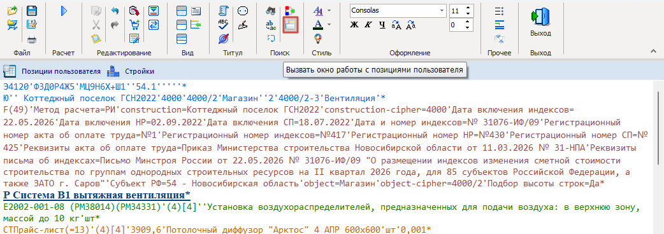Click the colored squares diagram icon in Поиск
The width and height of the screenshot is (664, 234).
coord(290,11)
